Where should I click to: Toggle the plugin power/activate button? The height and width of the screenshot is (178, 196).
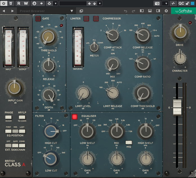coord(4,3)
